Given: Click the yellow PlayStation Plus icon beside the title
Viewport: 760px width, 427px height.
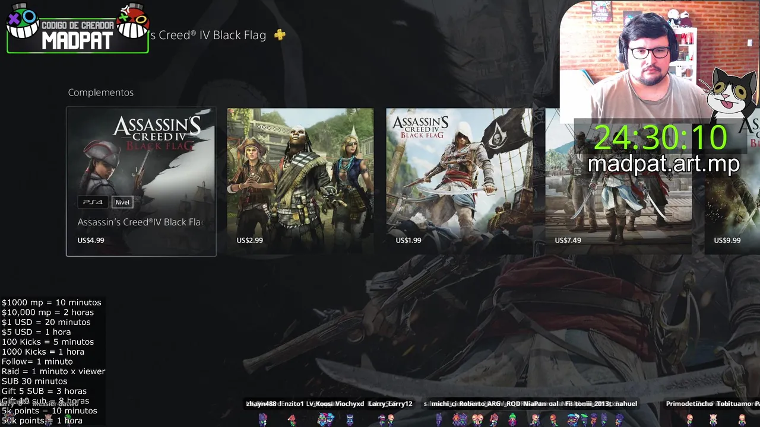Looking at the screenshot, I should (x=280, y=35).
